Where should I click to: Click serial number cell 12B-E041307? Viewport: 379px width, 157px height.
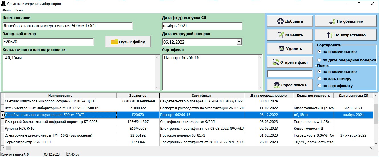pos(138,122)
